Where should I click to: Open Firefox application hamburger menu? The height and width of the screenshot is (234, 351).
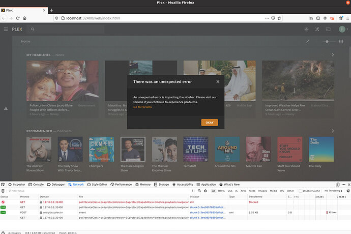347,18
